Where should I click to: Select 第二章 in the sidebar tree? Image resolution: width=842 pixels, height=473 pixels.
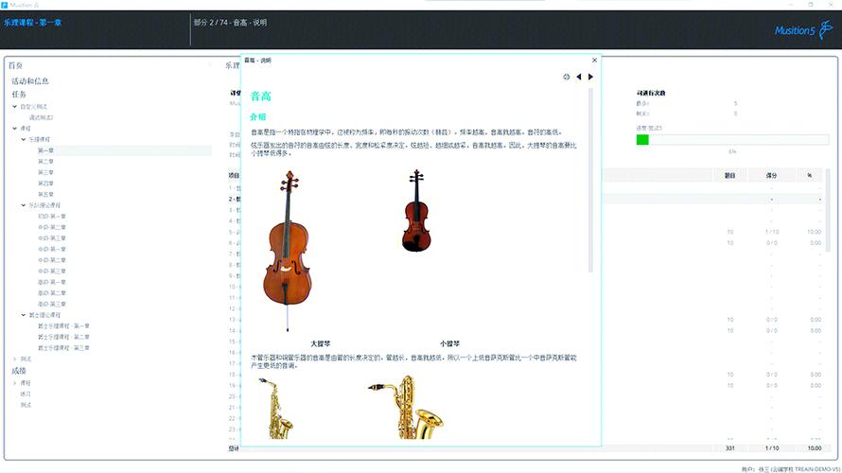click(45, 162)
